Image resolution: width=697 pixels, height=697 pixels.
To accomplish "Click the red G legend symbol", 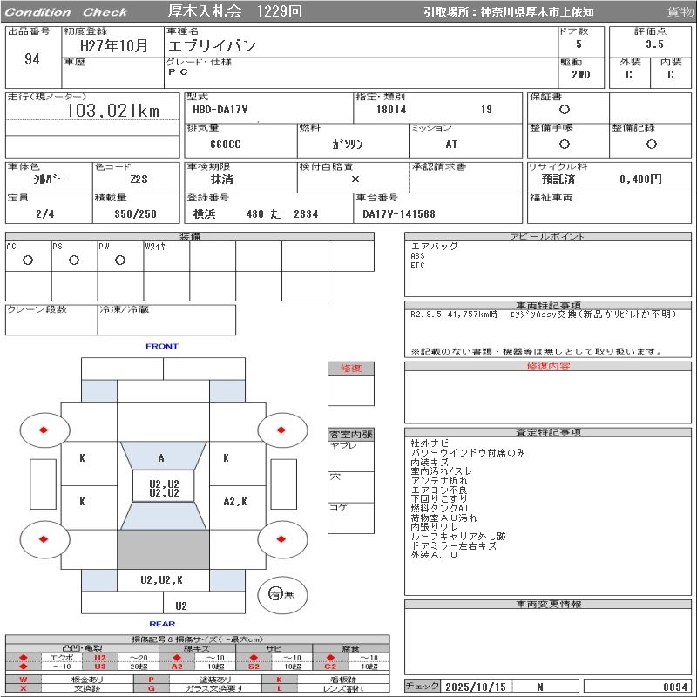I will click(x=151, y=688).
